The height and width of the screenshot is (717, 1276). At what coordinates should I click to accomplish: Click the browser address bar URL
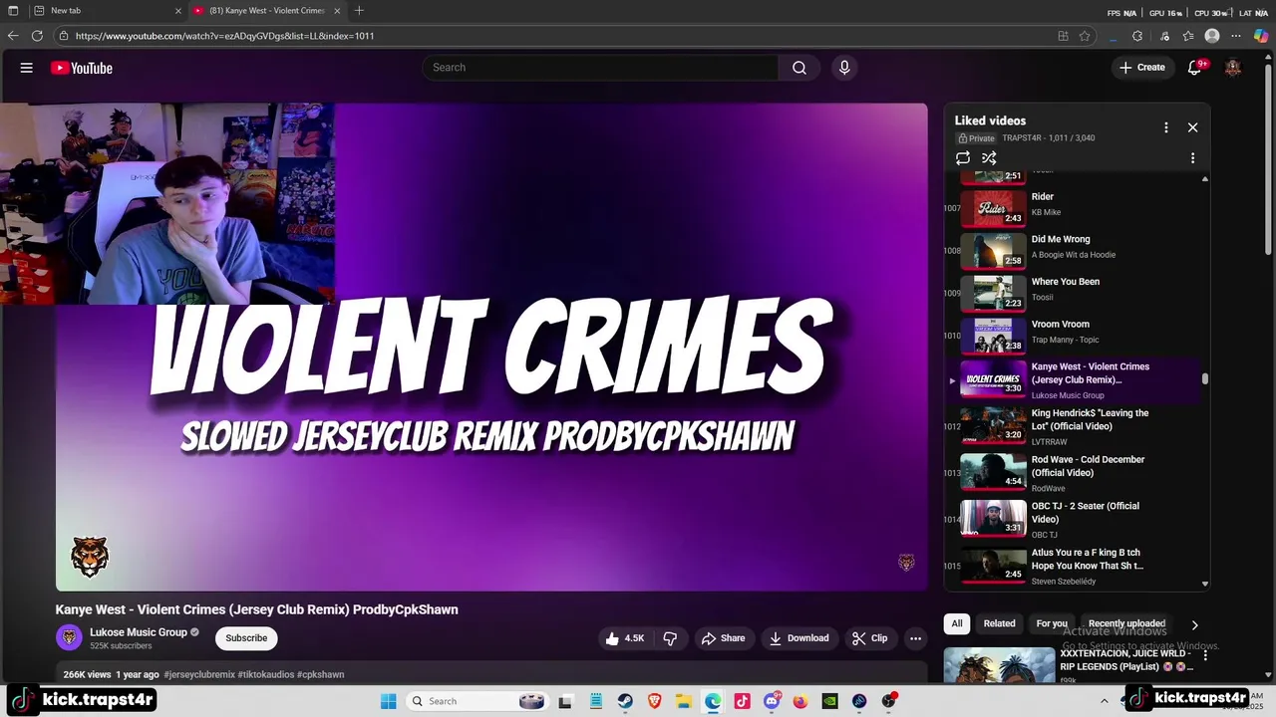(224, 36)
